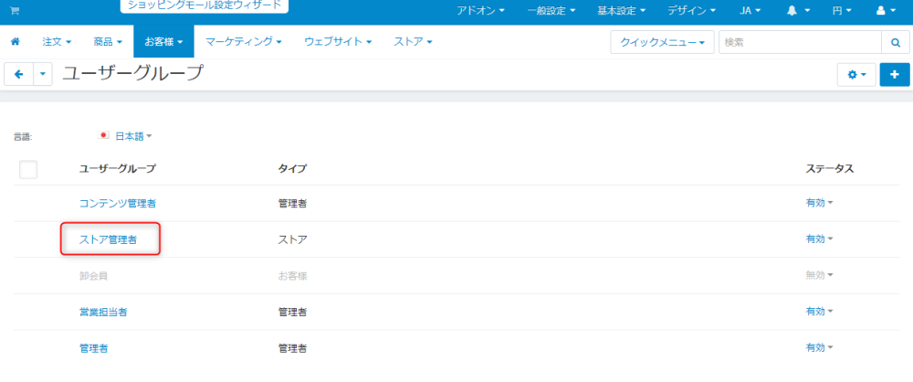Screen dimensions: 913x382
Task: Open the ストア管理者 user group
Action: click(108, 239)
